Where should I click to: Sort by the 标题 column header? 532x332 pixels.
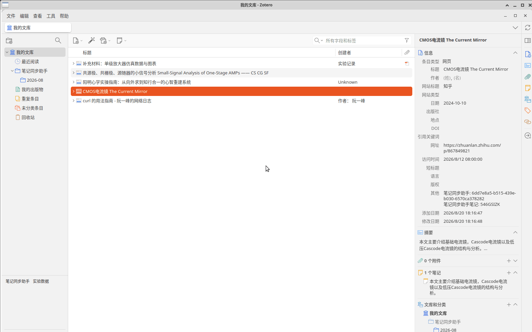[87, 52]
